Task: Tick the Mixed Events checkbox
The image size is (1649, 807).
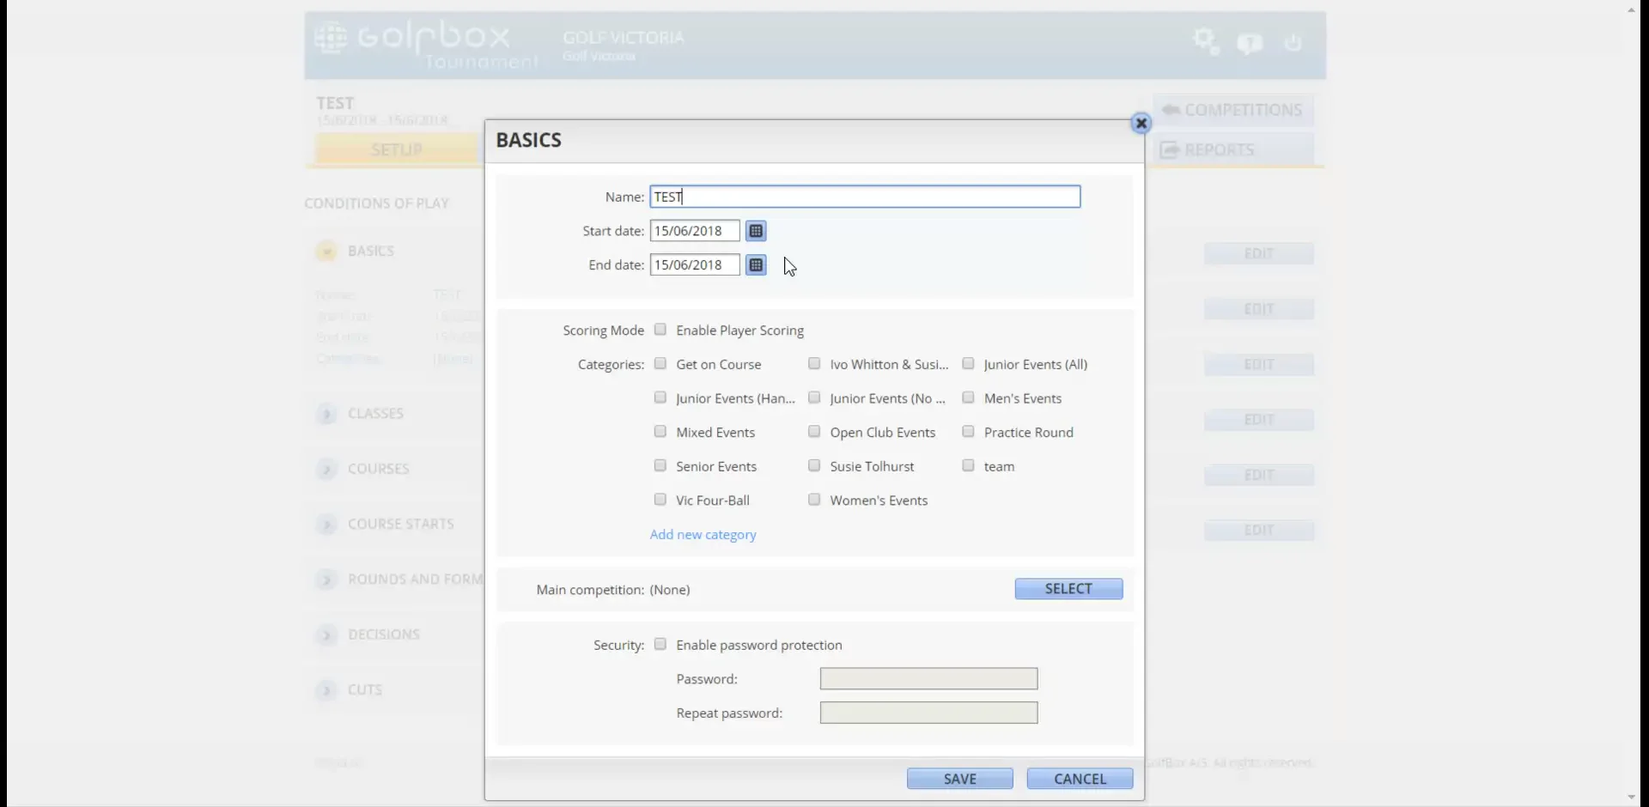Action: 660,432
